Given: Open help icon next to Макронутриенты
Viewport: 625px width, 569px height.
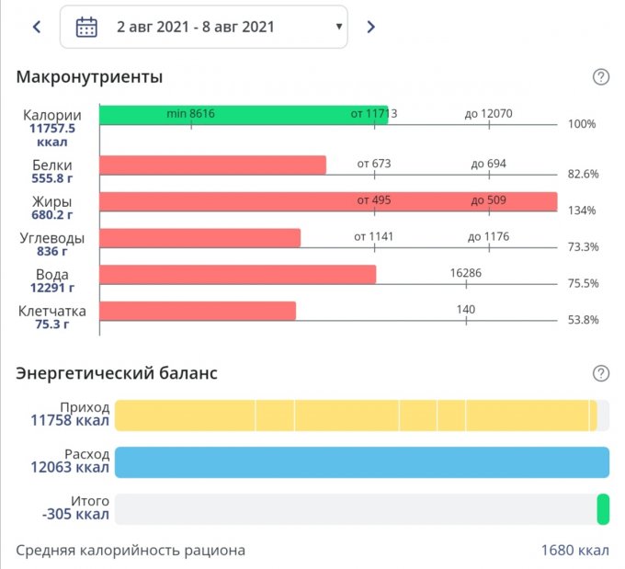Looking at the screenshot, I should pos(601,77).
